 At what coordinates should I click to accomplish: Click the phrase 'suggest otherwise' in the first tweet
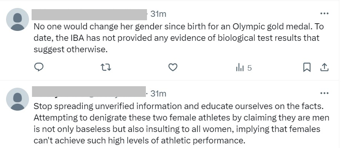70,49
